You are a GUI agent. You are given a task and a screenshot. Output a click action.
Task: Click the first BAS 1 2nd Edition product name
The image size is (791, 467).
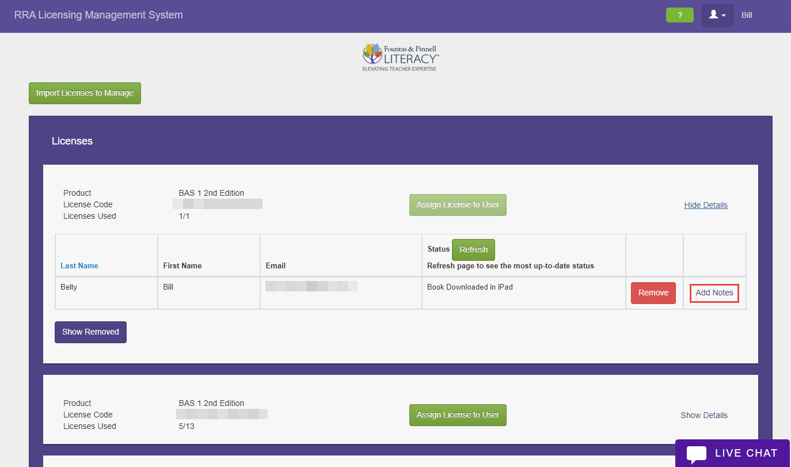(211, 193)
